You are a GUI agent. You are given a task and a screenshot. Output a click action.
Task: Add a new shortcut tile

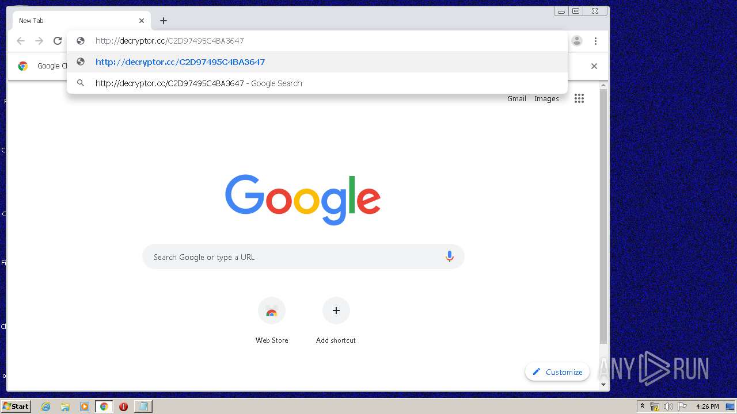[336, 321]
